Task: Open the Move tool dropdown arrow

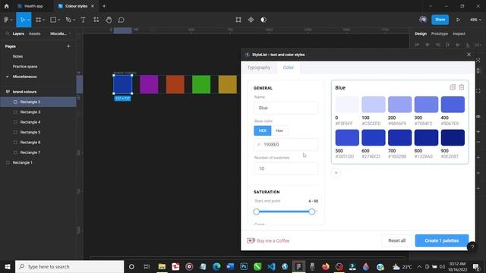Action: [28, 20]
